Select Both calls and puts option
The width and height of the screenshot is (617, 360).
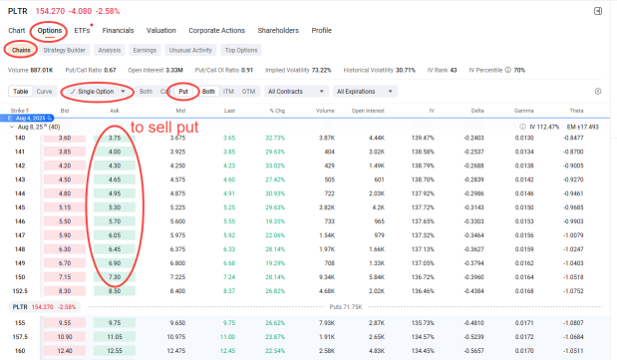click(x=146, y=92)
